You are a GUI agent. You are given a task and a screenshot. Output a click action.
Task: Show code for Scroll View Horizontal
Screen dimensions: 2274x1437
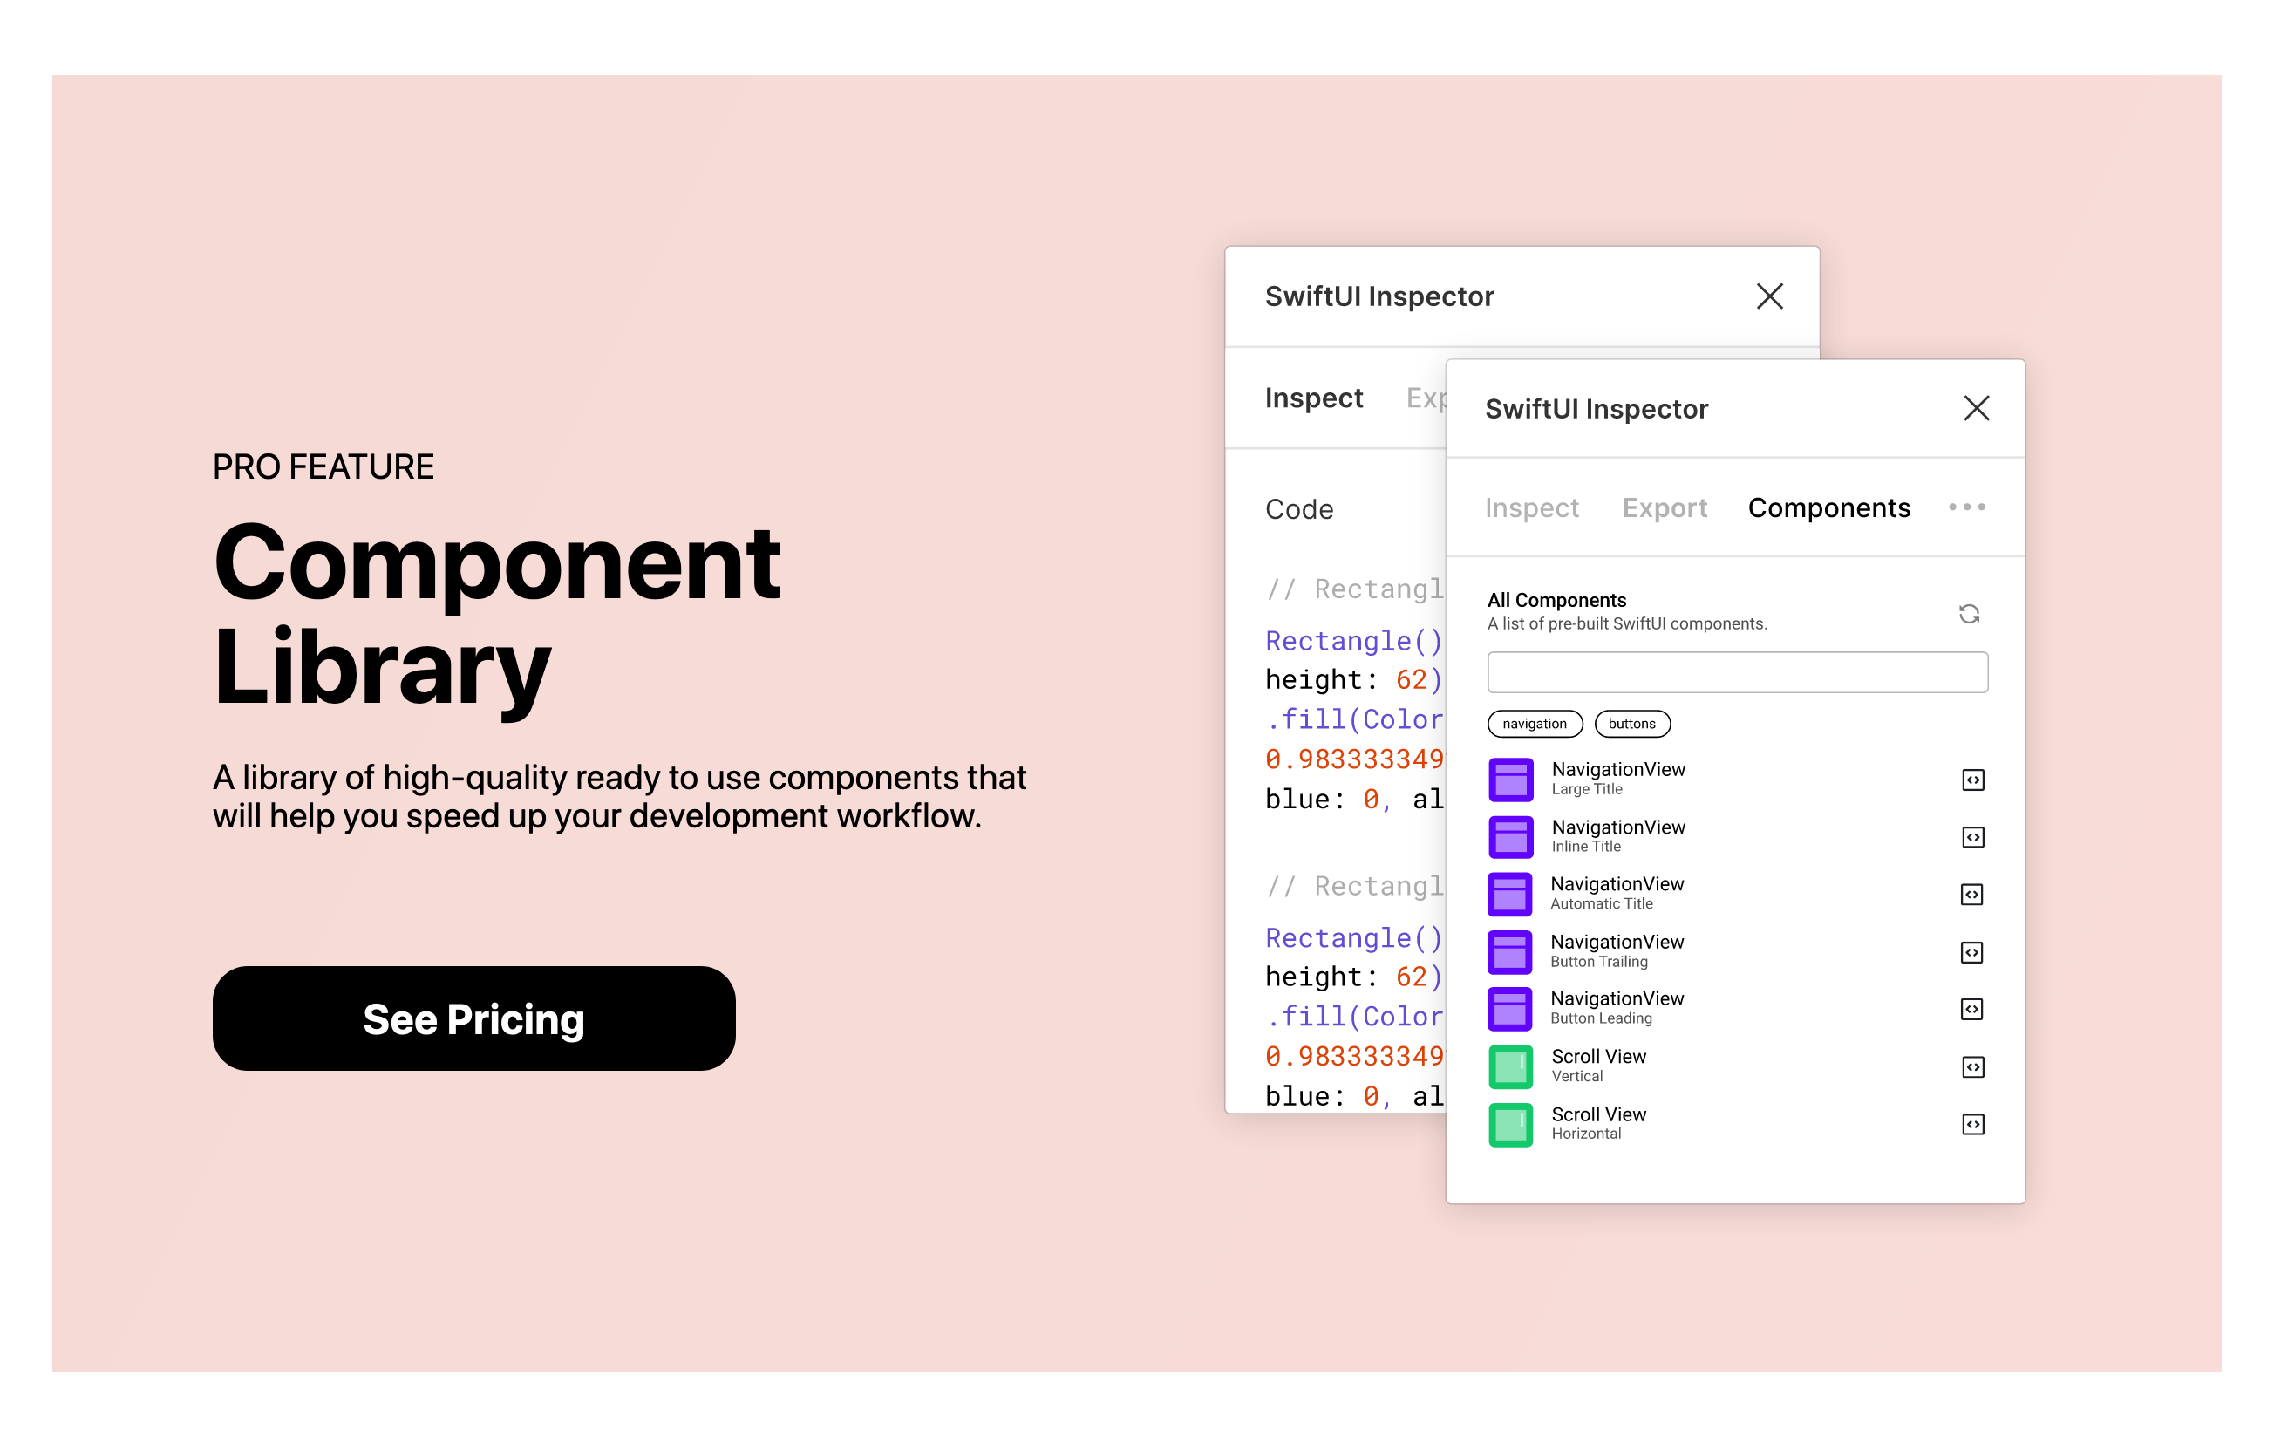[x=1971, y=1124]
